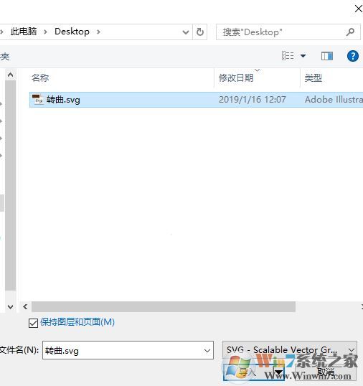Expand the address bar history dropdown

click(186, 32)
